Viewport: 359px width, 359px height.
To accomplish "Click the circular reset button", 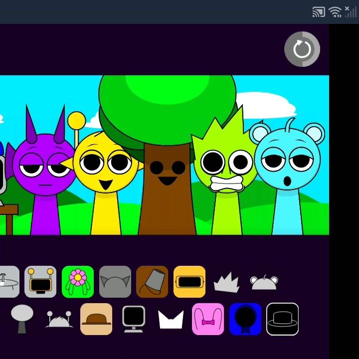I will click(302, 49).
